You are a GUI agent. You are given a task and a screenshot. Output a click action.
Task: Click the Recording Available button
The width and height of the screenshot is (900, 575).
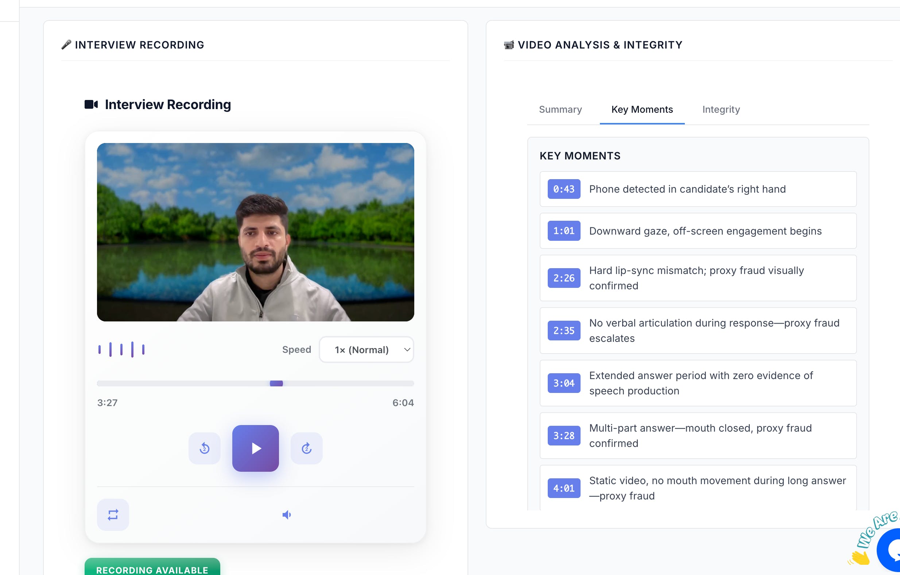click(152, 569)
